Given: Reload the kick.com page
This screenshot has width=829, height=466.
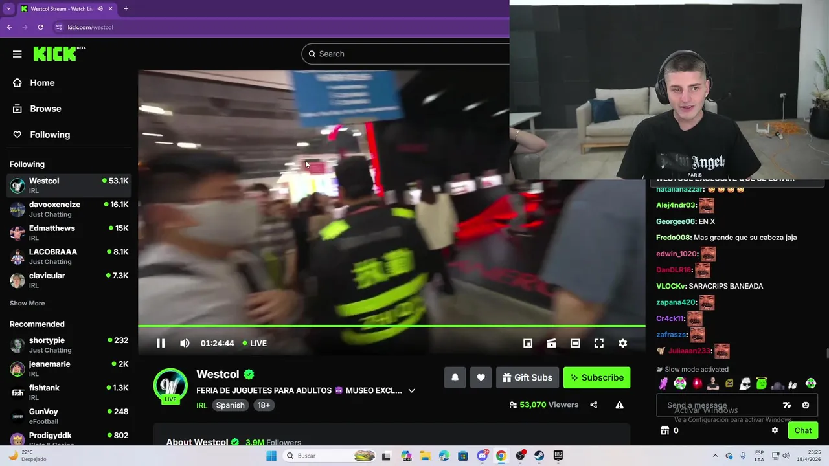Looking at the screenshot, I should [x=40, y=27].
